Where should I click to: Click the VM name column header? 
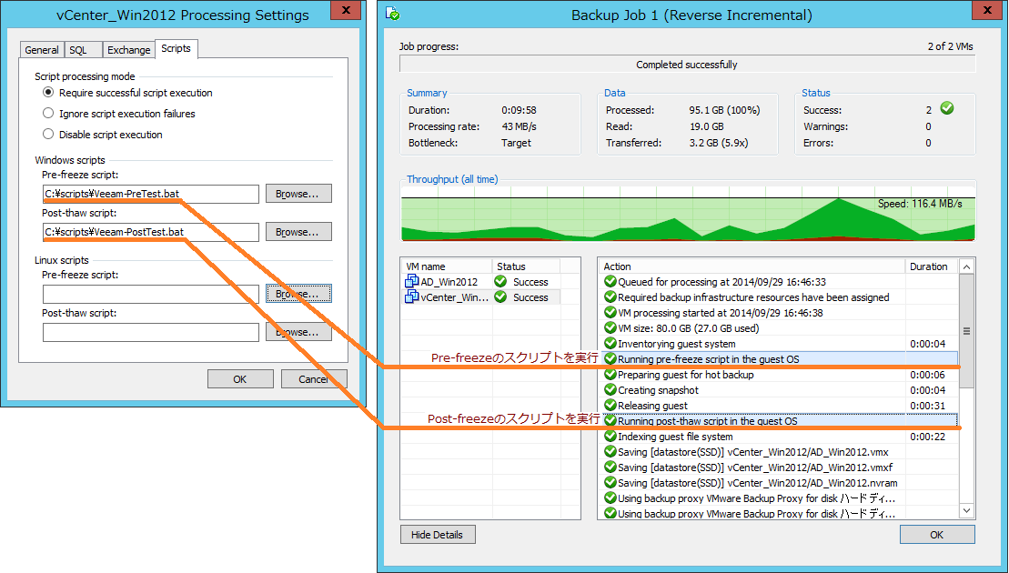click(447, 266)
